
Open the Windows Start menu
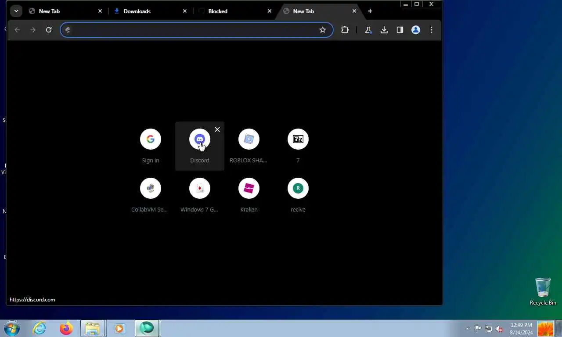(12, 328)
